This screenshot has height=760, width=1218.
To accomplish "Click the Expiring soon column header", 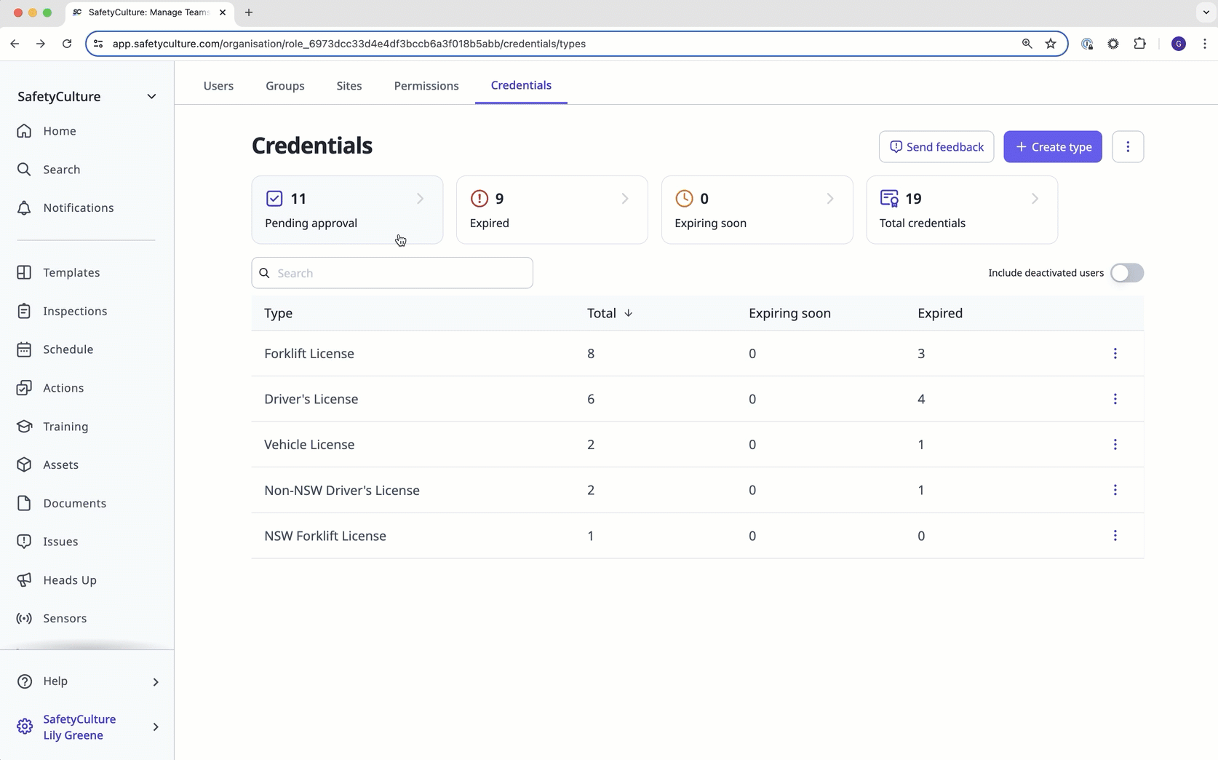I will 789,313.
